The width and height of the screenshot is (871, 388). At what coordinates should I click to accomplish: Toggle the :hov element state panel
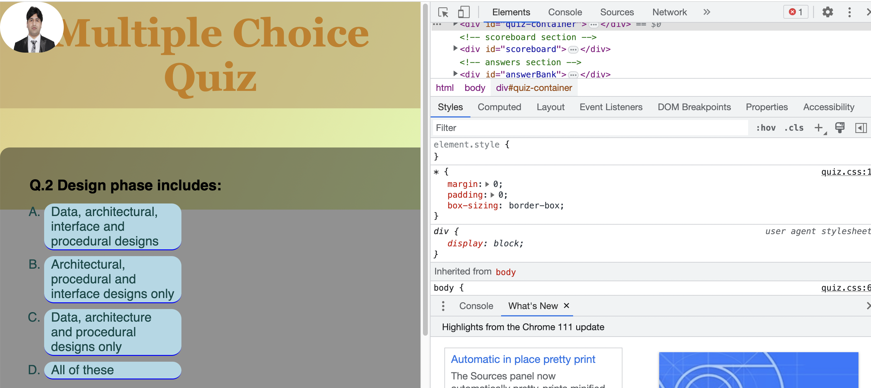pos(766,128)
